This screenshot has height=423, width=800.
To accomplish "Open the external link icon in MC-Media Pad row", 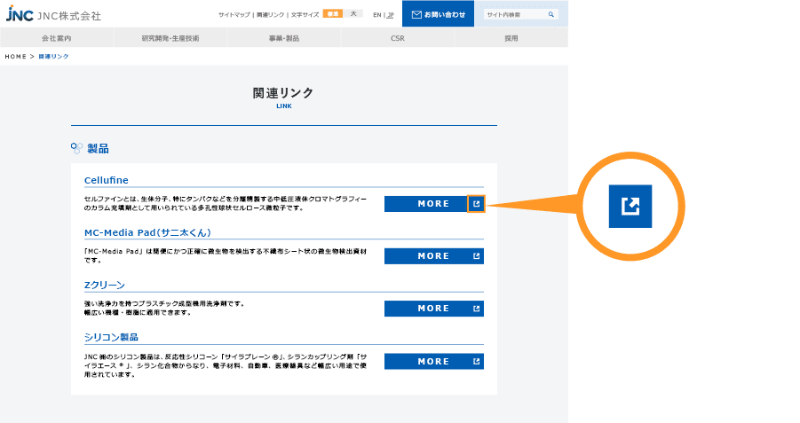I will 476,256.
